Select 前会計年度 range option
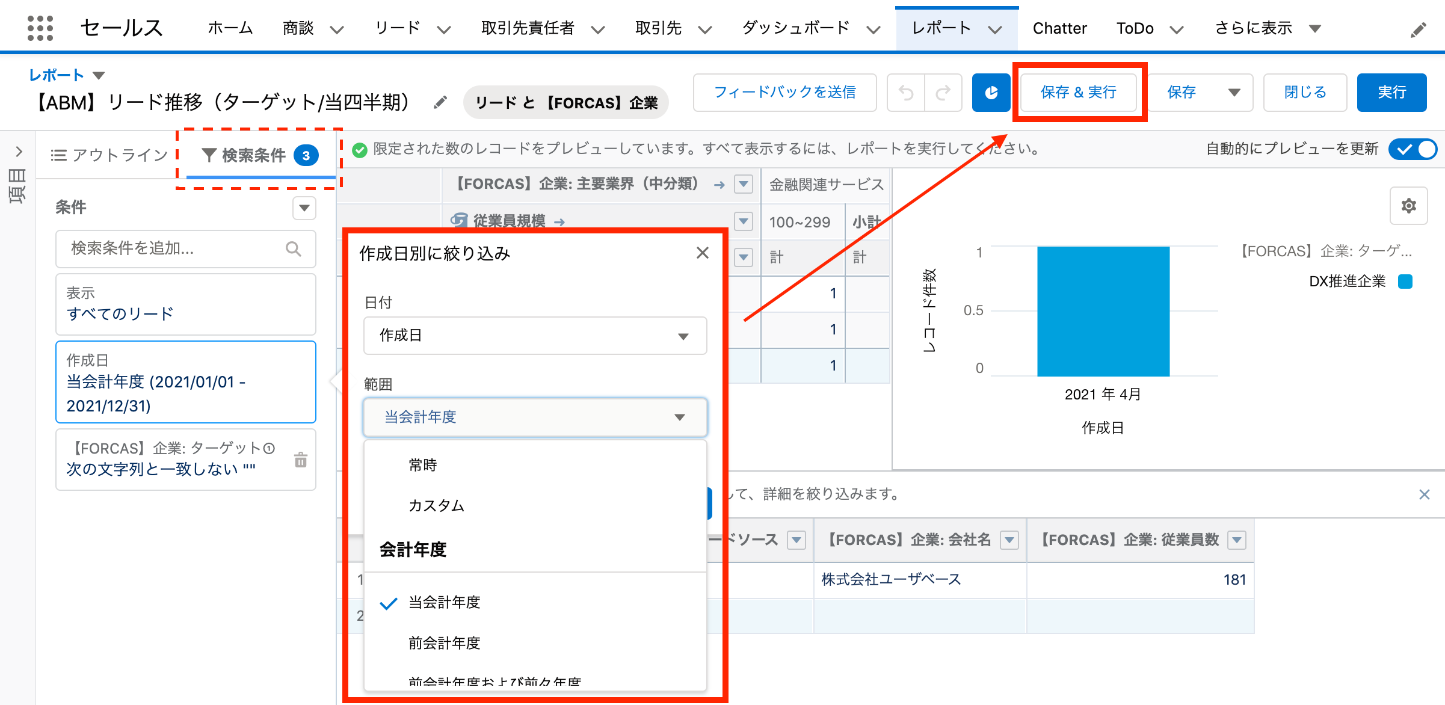1445x705 pixels. click(444, 643)
